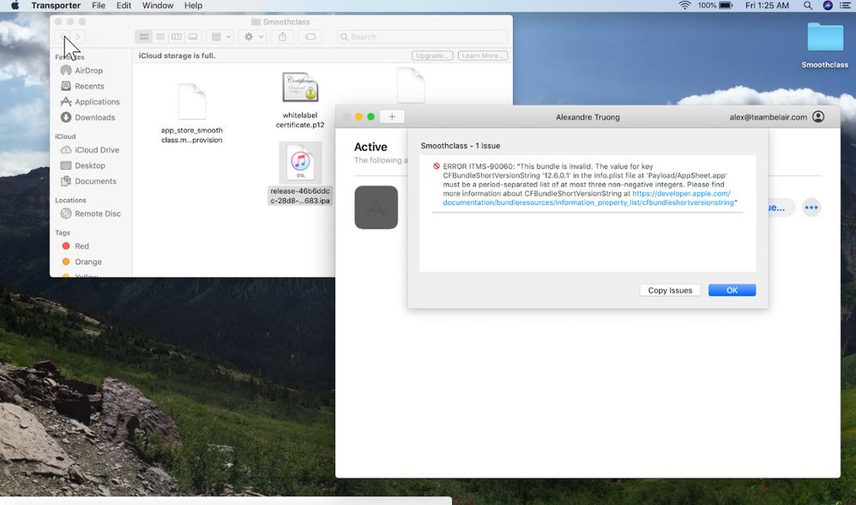Image resolution: width=856 pixels, height=505 pixels.
Task: Open the Apple menu
Action: [15, 5]
